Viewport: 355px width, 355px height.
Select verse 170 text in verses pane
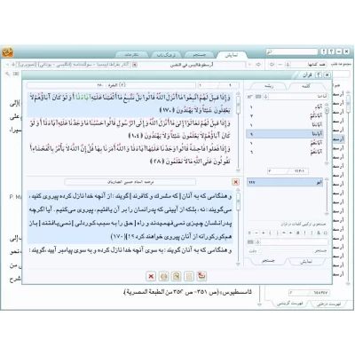(130, 104)
